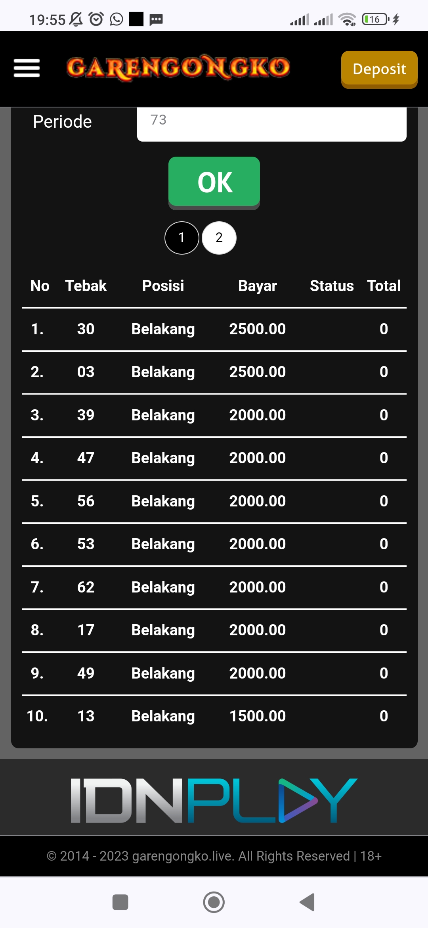Switch to page 2 of results
Image resolution: width=428 pixels, height=928 pixels.
[219, 238]
